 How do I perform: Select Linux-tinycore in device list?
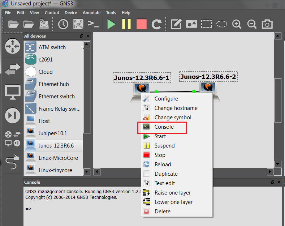pyautogui.click(x=53, y=170)
